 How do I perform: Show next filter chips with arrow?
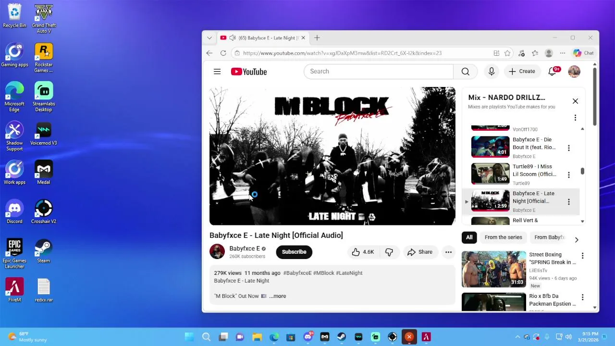point(577,240)
